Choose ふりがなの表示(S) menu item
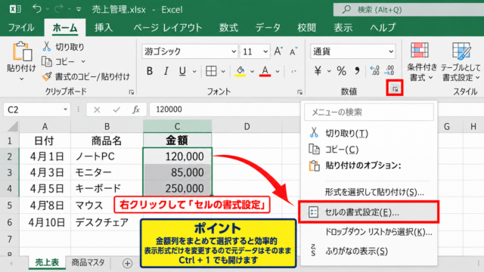This screenshot has height=272, width=484. point(369,252)
